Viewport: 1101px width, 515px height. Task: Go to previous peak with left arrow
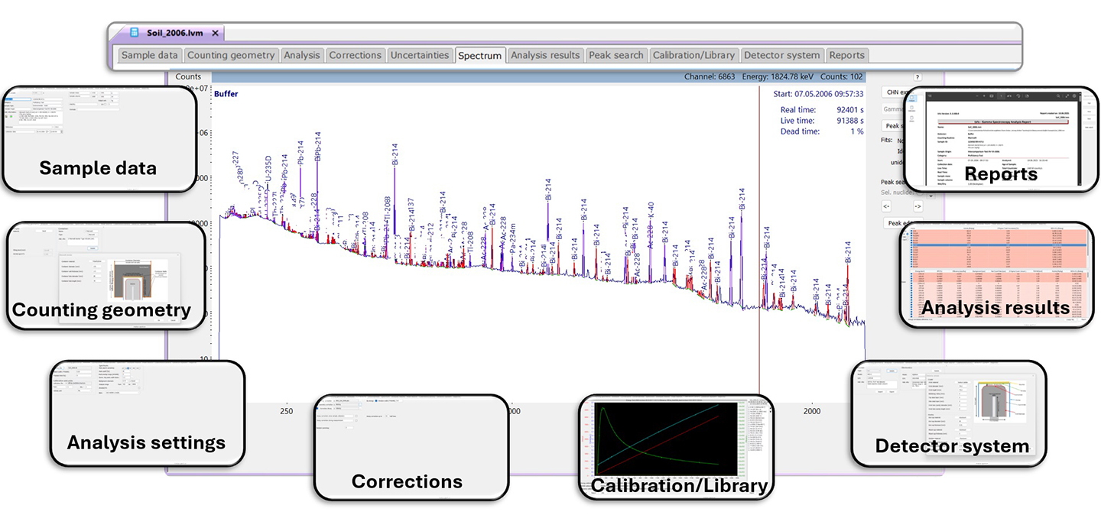click(886, 206)
